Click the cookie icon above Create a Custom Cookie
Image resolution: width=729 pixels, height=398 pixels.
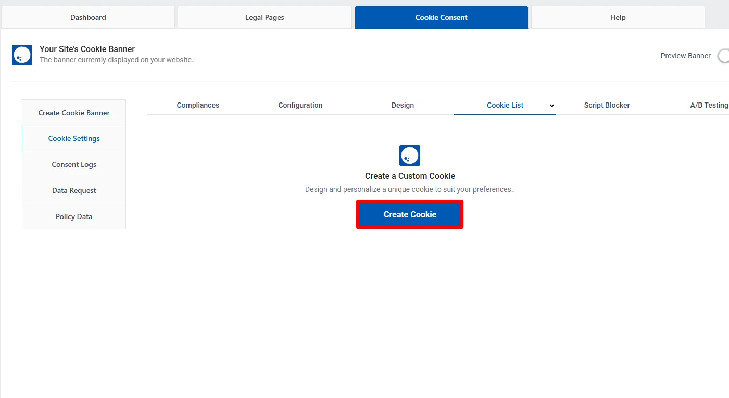click(409, 155)
